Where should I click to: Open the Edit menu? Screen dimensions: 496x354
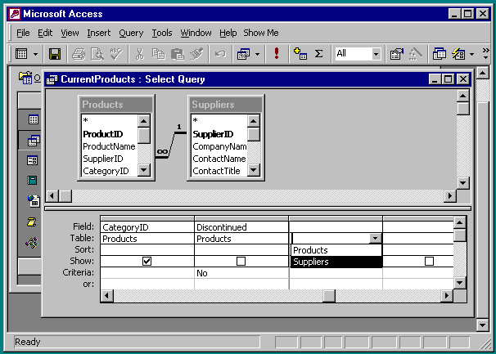pos(45,33)
